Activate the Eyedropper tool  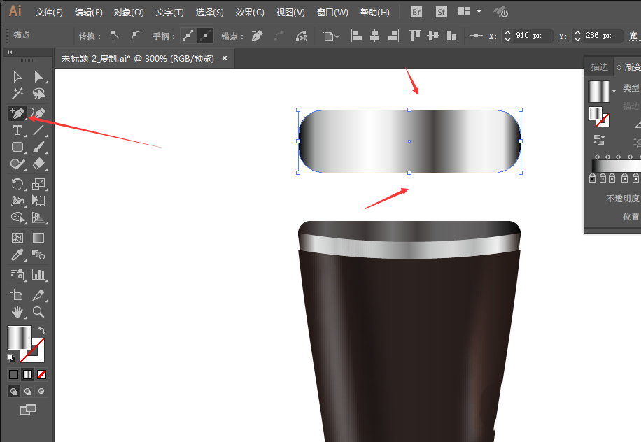click(17, 256)
